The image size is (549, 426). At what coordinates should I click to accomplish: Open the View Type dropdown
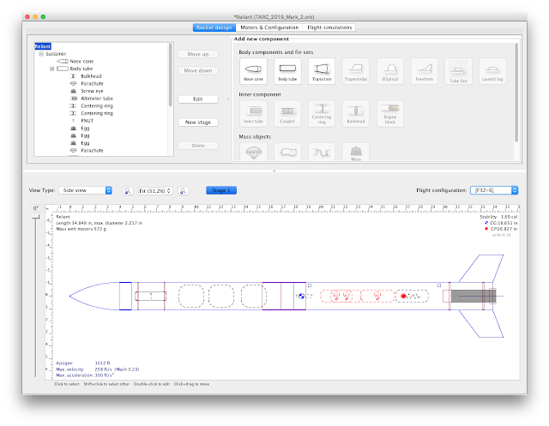85,190
